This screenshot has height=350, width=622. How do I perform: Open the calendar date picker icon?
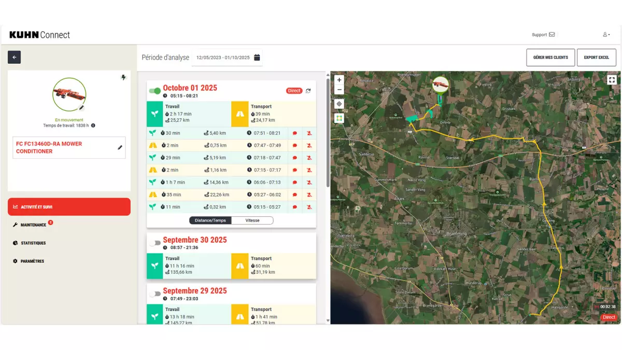coord(257,58)
